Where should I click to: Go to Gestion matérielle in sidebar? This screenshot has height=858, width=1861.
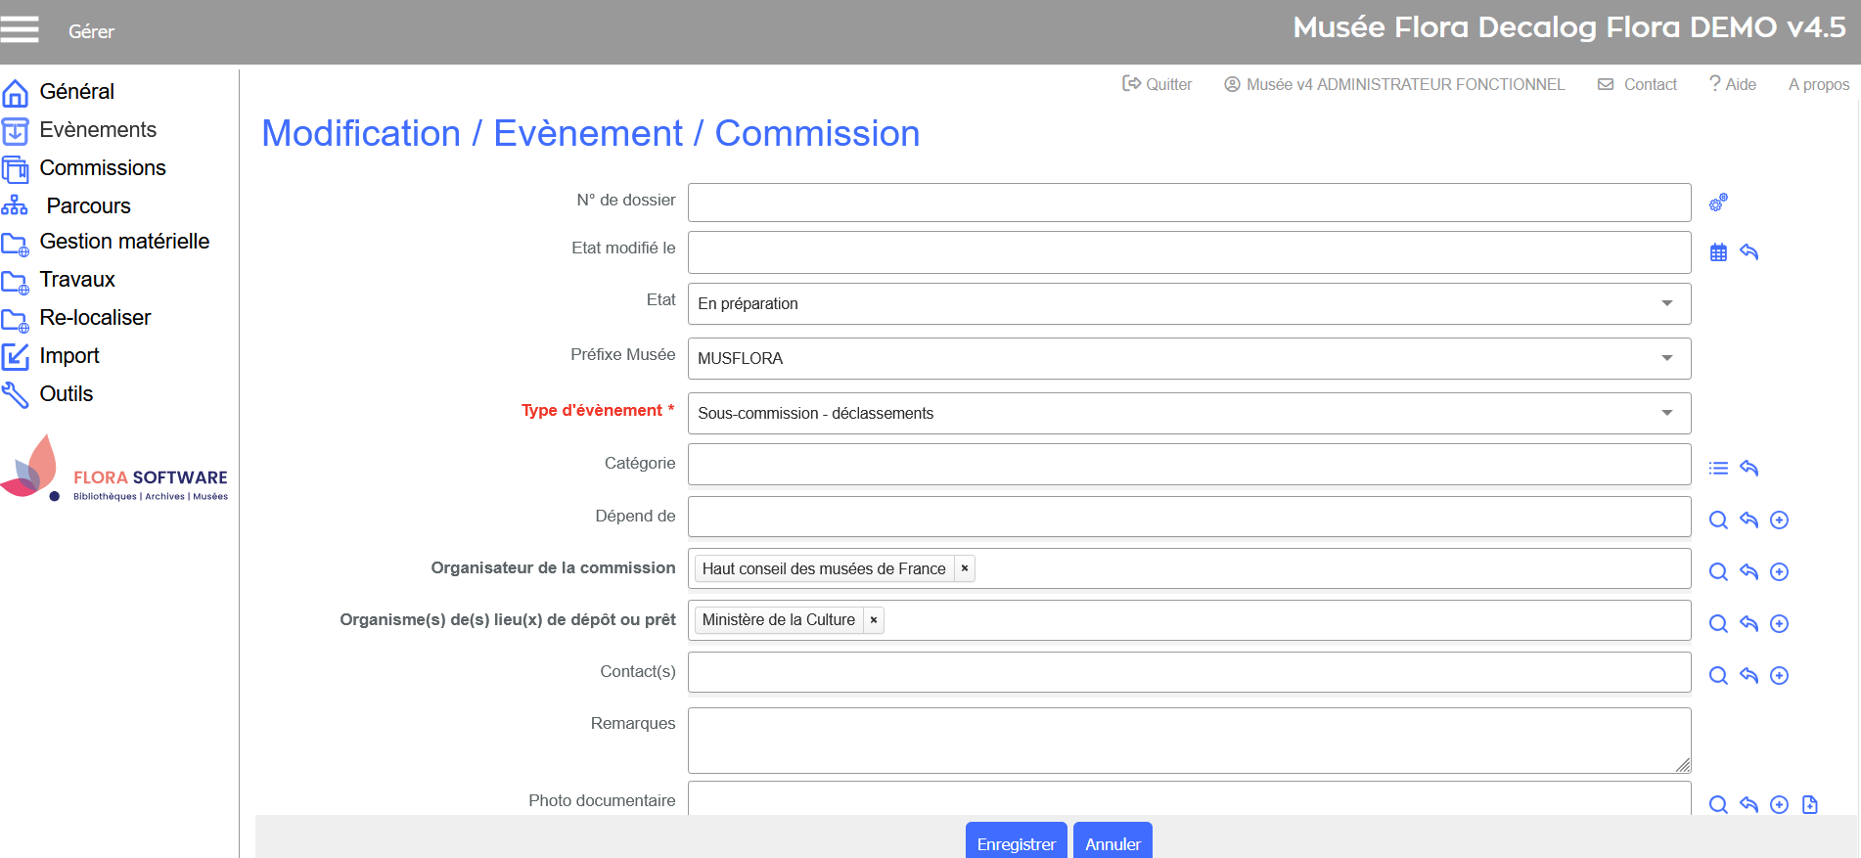pyautogui.click(x=124, y=242)
